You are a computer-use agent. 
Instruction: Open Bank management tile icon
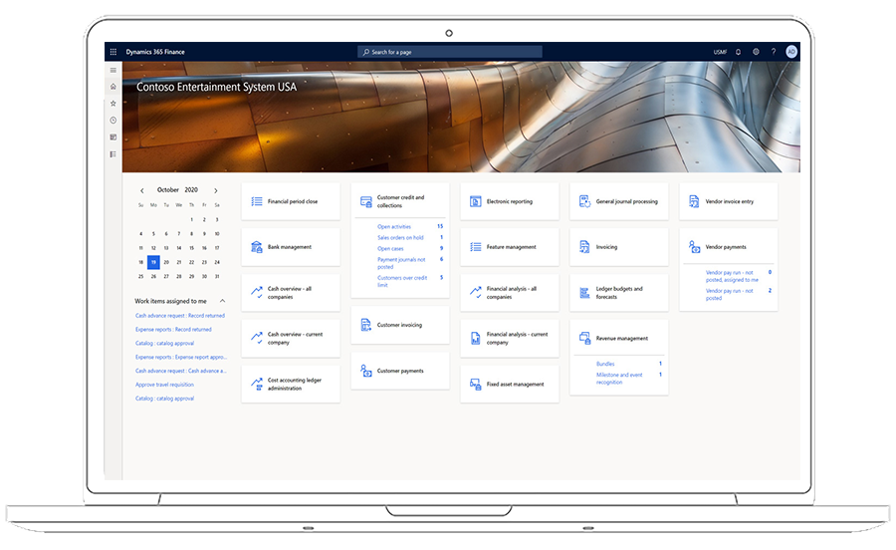click(257, 247)
